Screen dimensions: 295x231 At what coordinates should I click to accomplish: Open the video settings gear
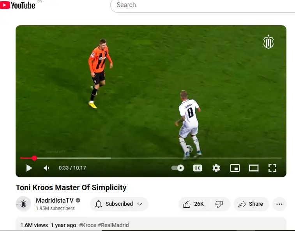(x=216, y=168)
